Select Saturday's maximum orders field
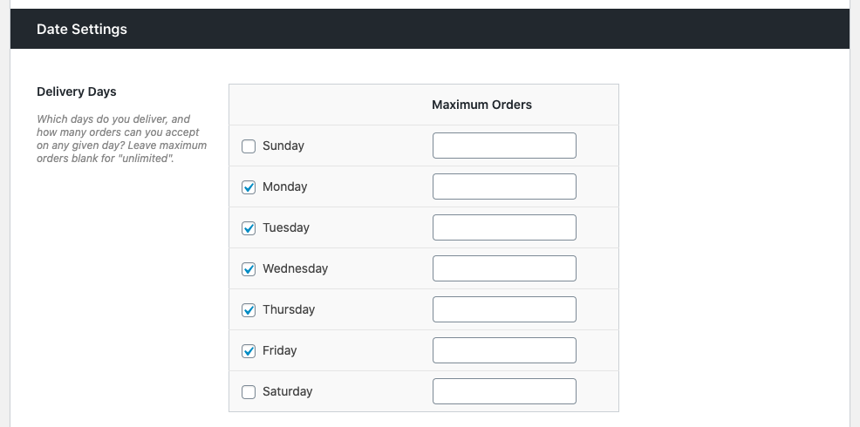Screen dimensions: 860x427 (504, 391)
